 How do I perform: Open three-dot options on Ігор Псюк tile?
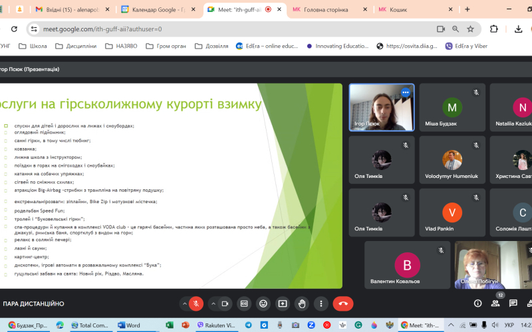406,92
